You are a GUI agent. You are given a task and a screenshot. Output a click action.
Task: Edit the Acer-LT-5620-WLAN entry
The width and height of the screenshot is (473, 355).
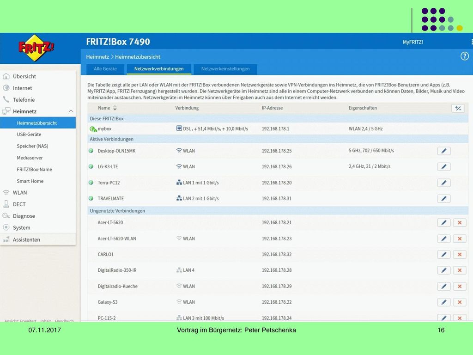(444, 239)
